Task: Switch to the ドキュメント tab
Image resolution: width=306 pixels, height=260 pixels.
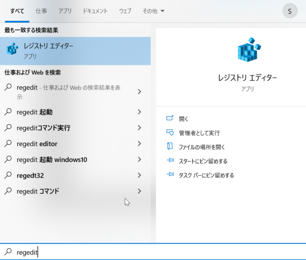Action: point(95,11)
